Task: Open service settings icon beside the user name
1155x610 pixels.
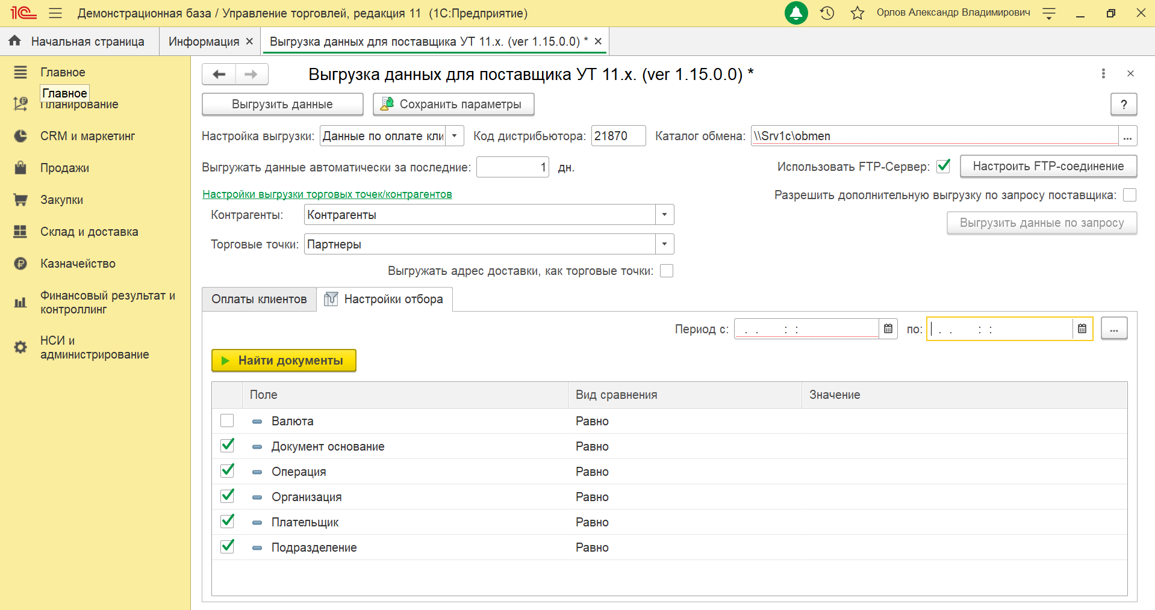Action: 1049,13
